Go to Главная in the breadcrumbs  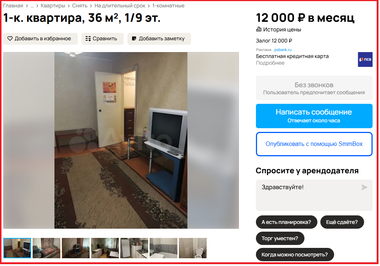pos(13,6)
